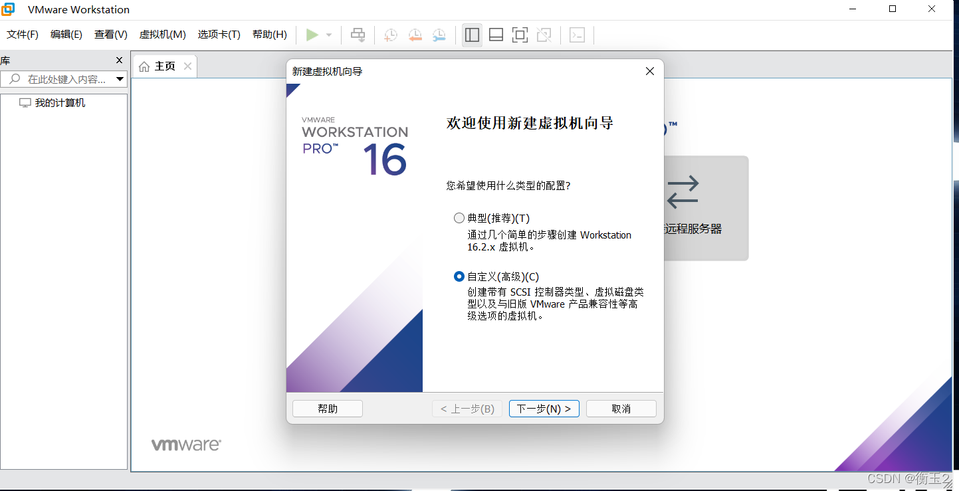Close the 新建虚拟机向导 dialog
This screenshot has height=491, width=959.
(x=650, y=71)
